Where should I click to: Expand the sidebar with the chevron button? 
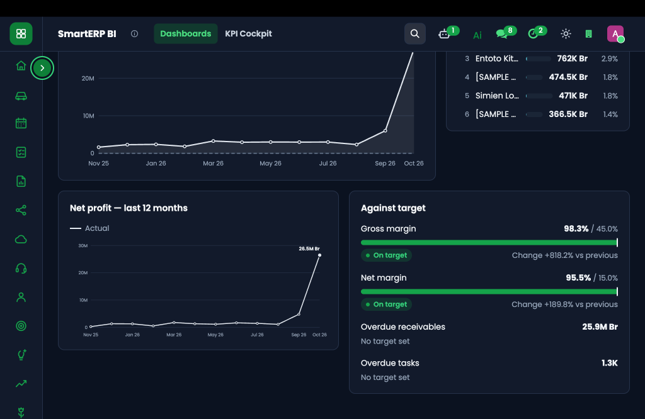click(x=42, y=68)
